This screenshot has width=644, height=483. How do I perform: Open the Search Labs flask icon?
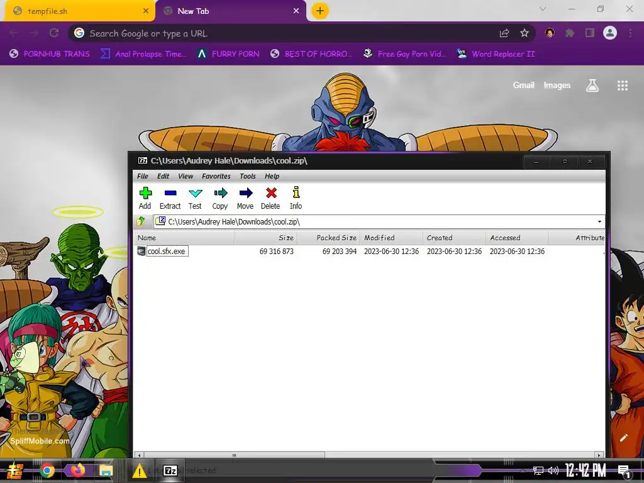click(592, 86)
